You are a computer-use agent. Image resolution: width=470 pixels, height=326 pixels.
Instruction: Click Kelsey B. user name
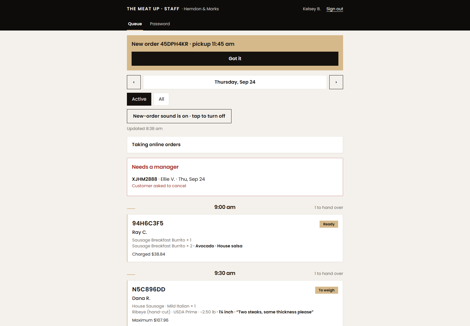(312, 9)
